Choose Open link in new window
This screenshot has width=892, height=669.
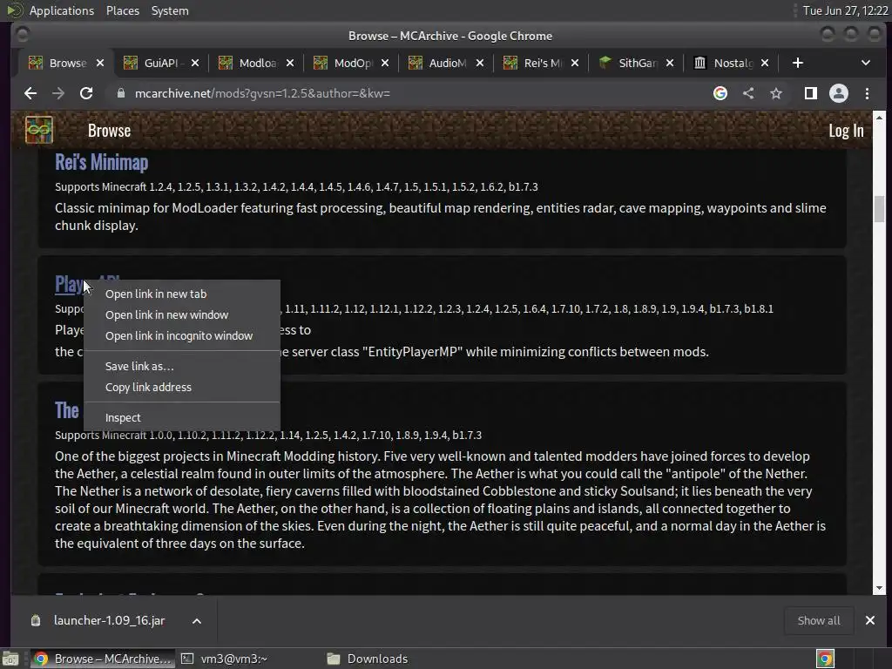182,314
